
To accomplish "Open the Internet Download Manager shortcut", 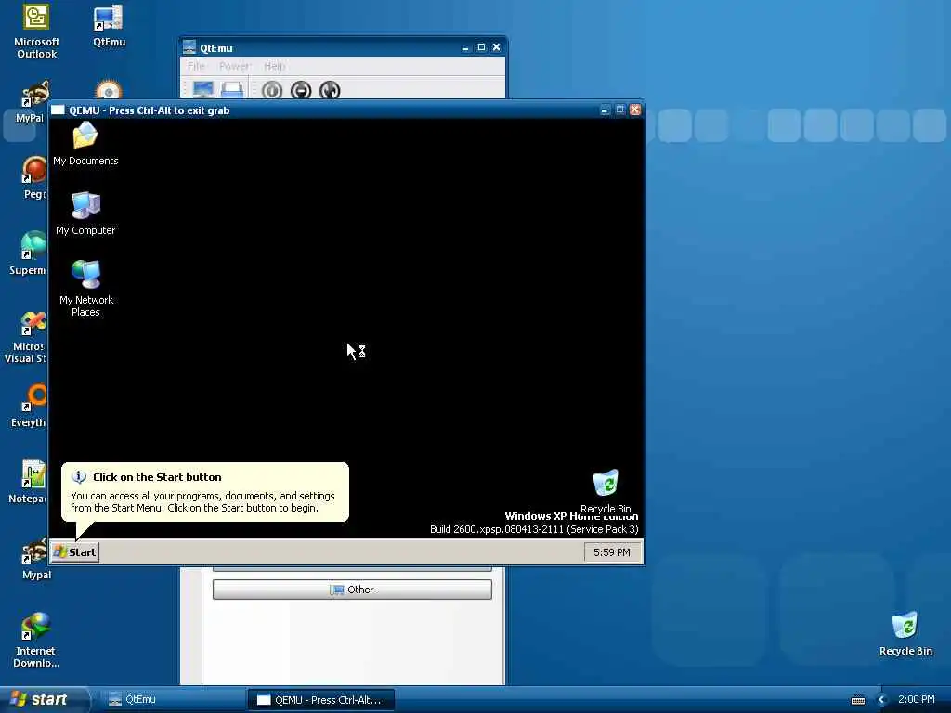I will coord(36,640).
